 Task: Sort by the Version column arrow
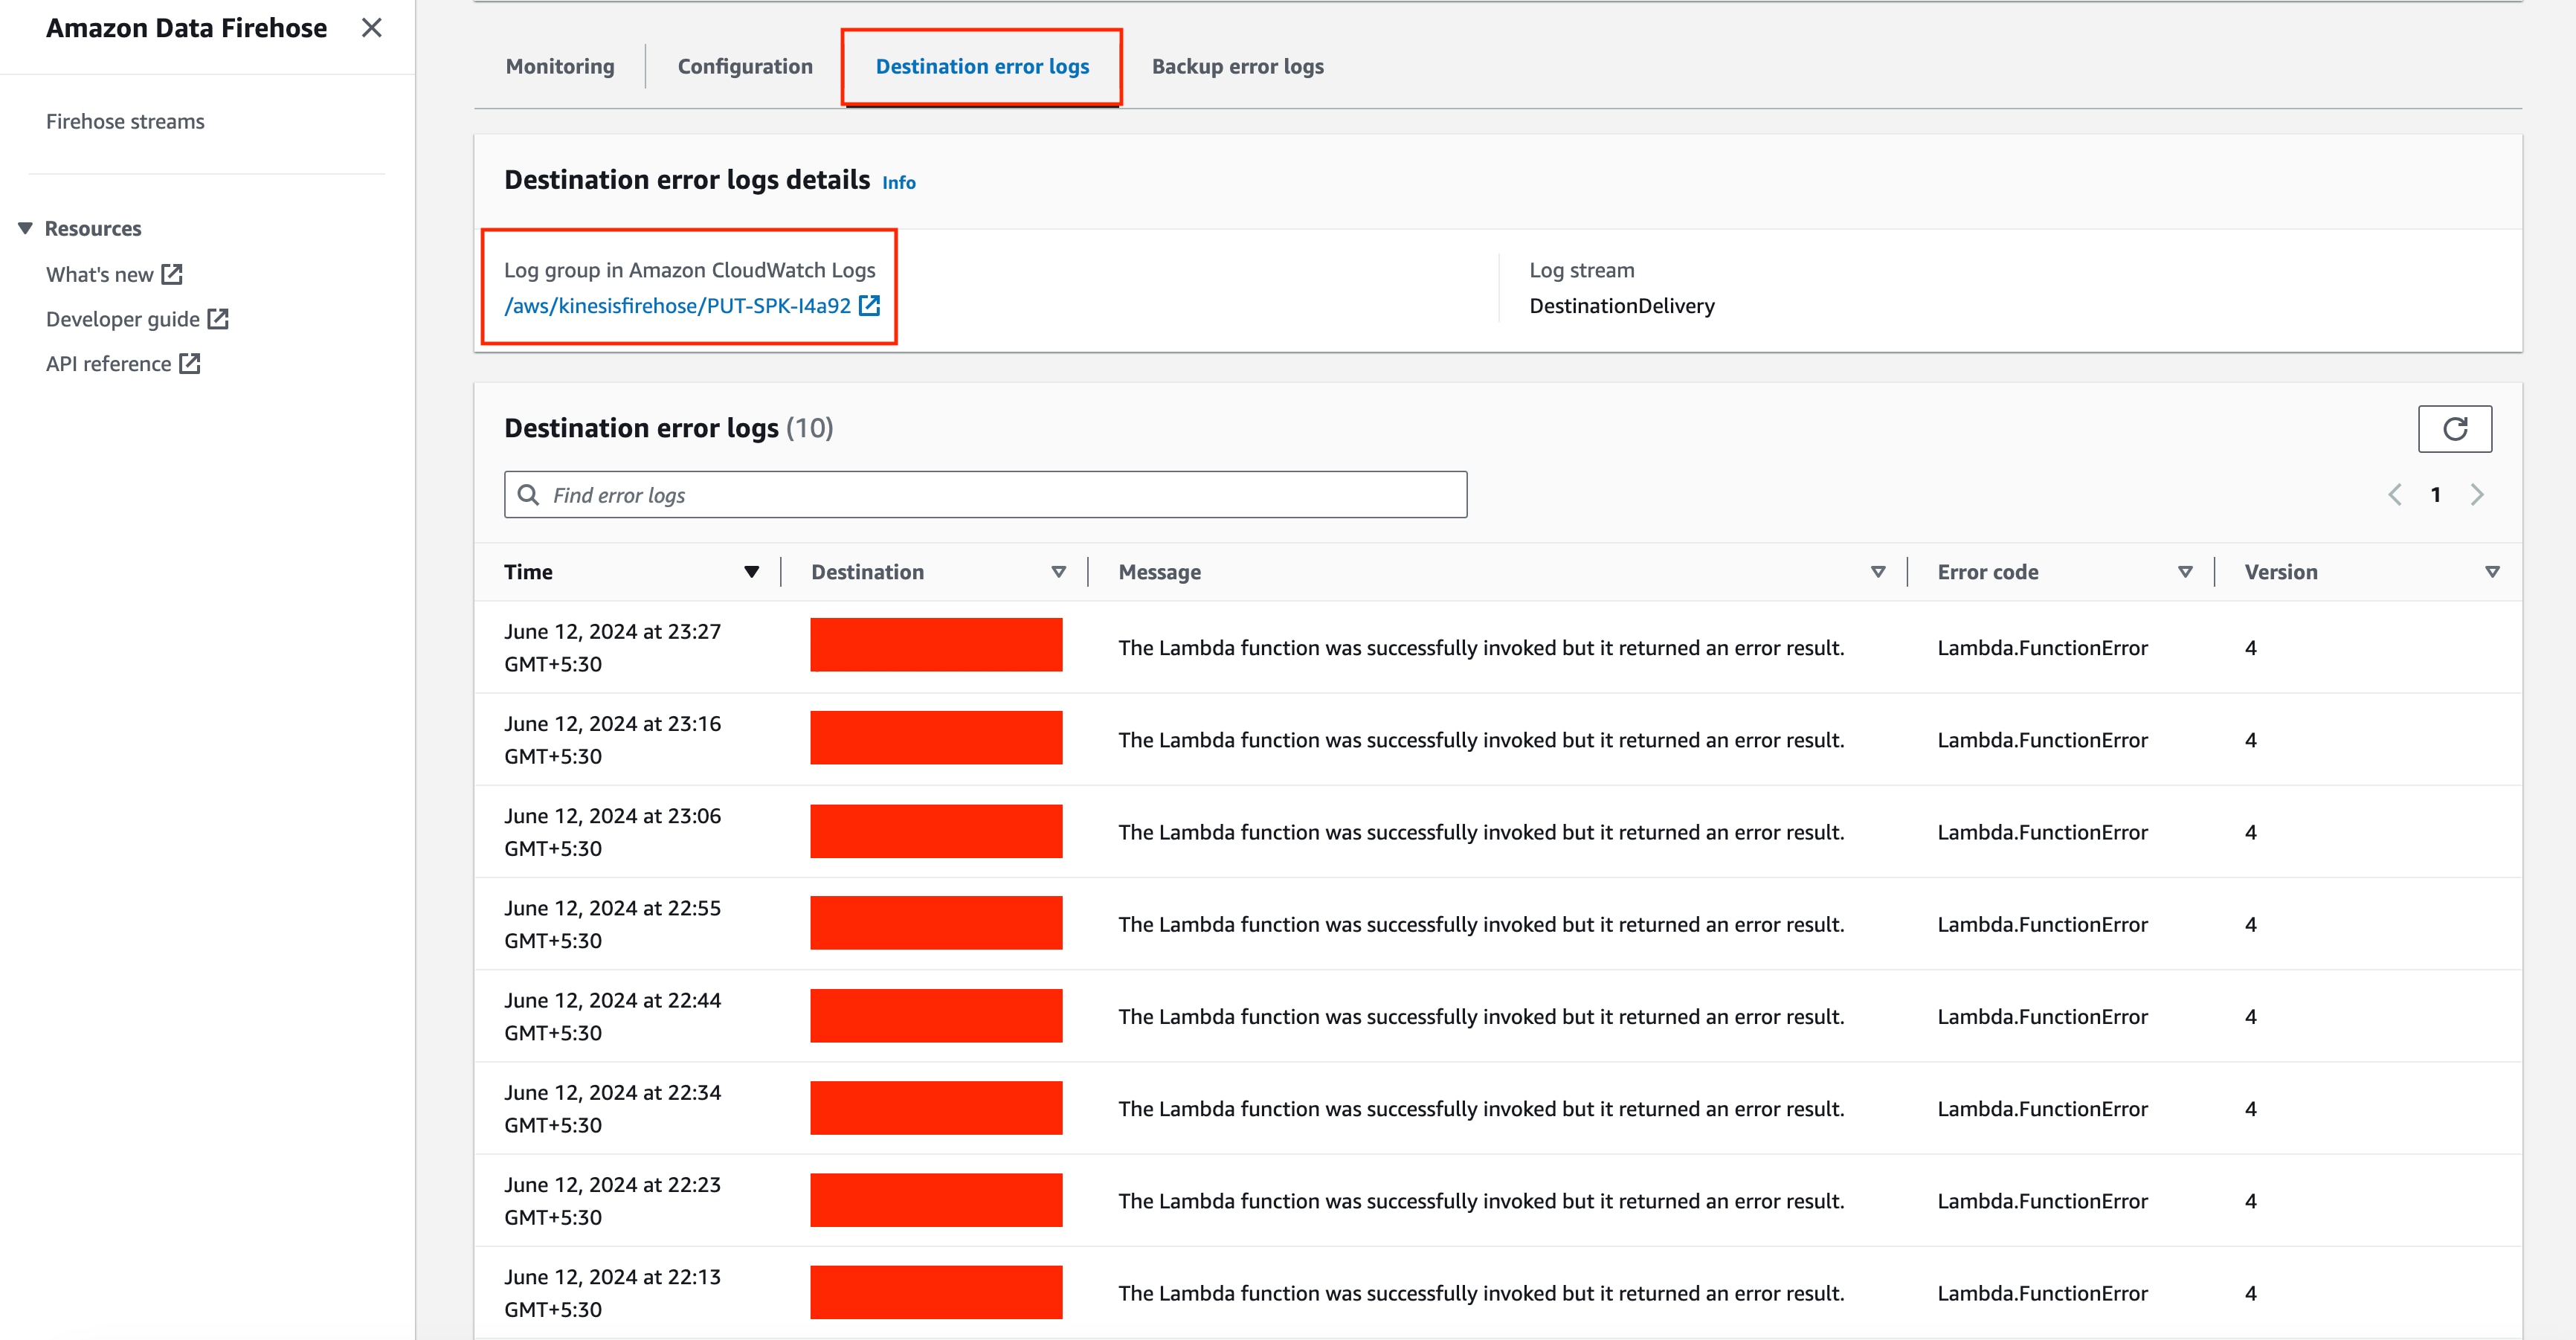click(x=2491, y=572)
